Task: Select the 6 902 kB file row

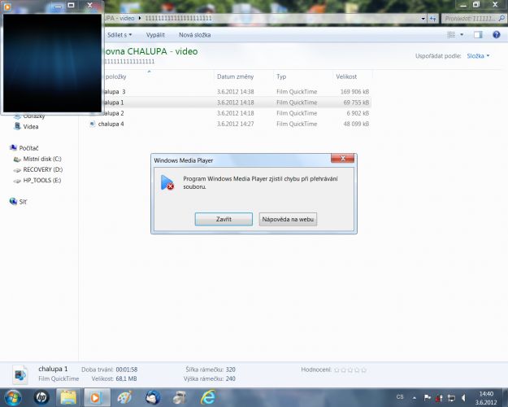Action: click(x=229, y=113)
